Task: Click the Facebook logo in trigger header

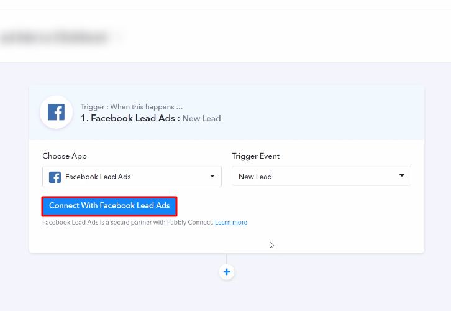Action: pyautogui.click(x=56, y=112)
